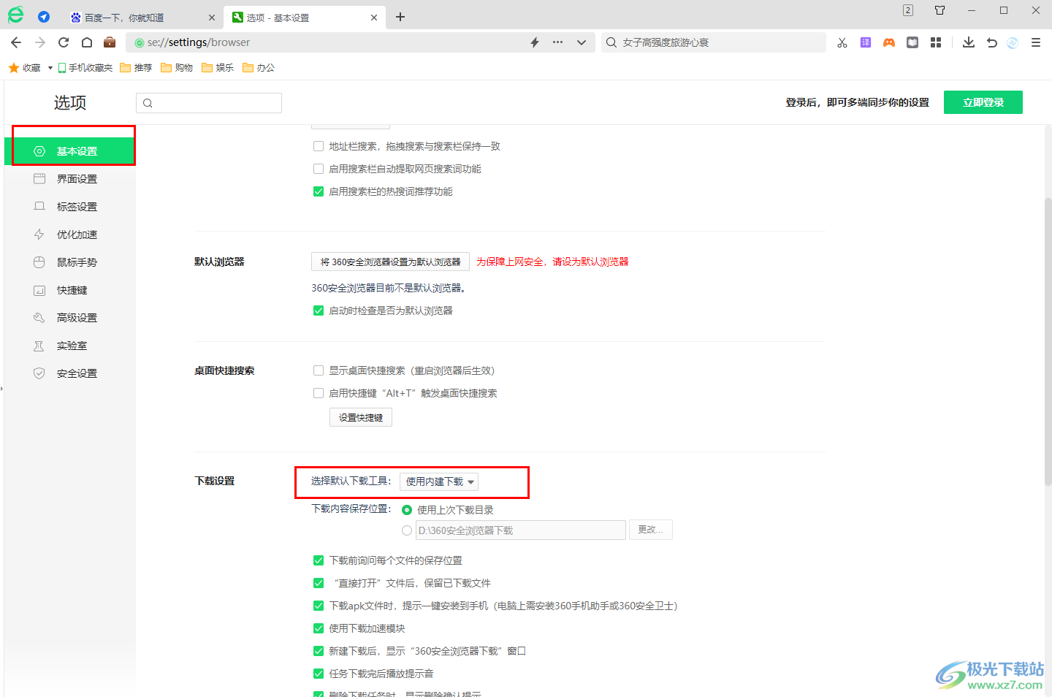Click the undo closed tab icon

click(x=991, y=42)
